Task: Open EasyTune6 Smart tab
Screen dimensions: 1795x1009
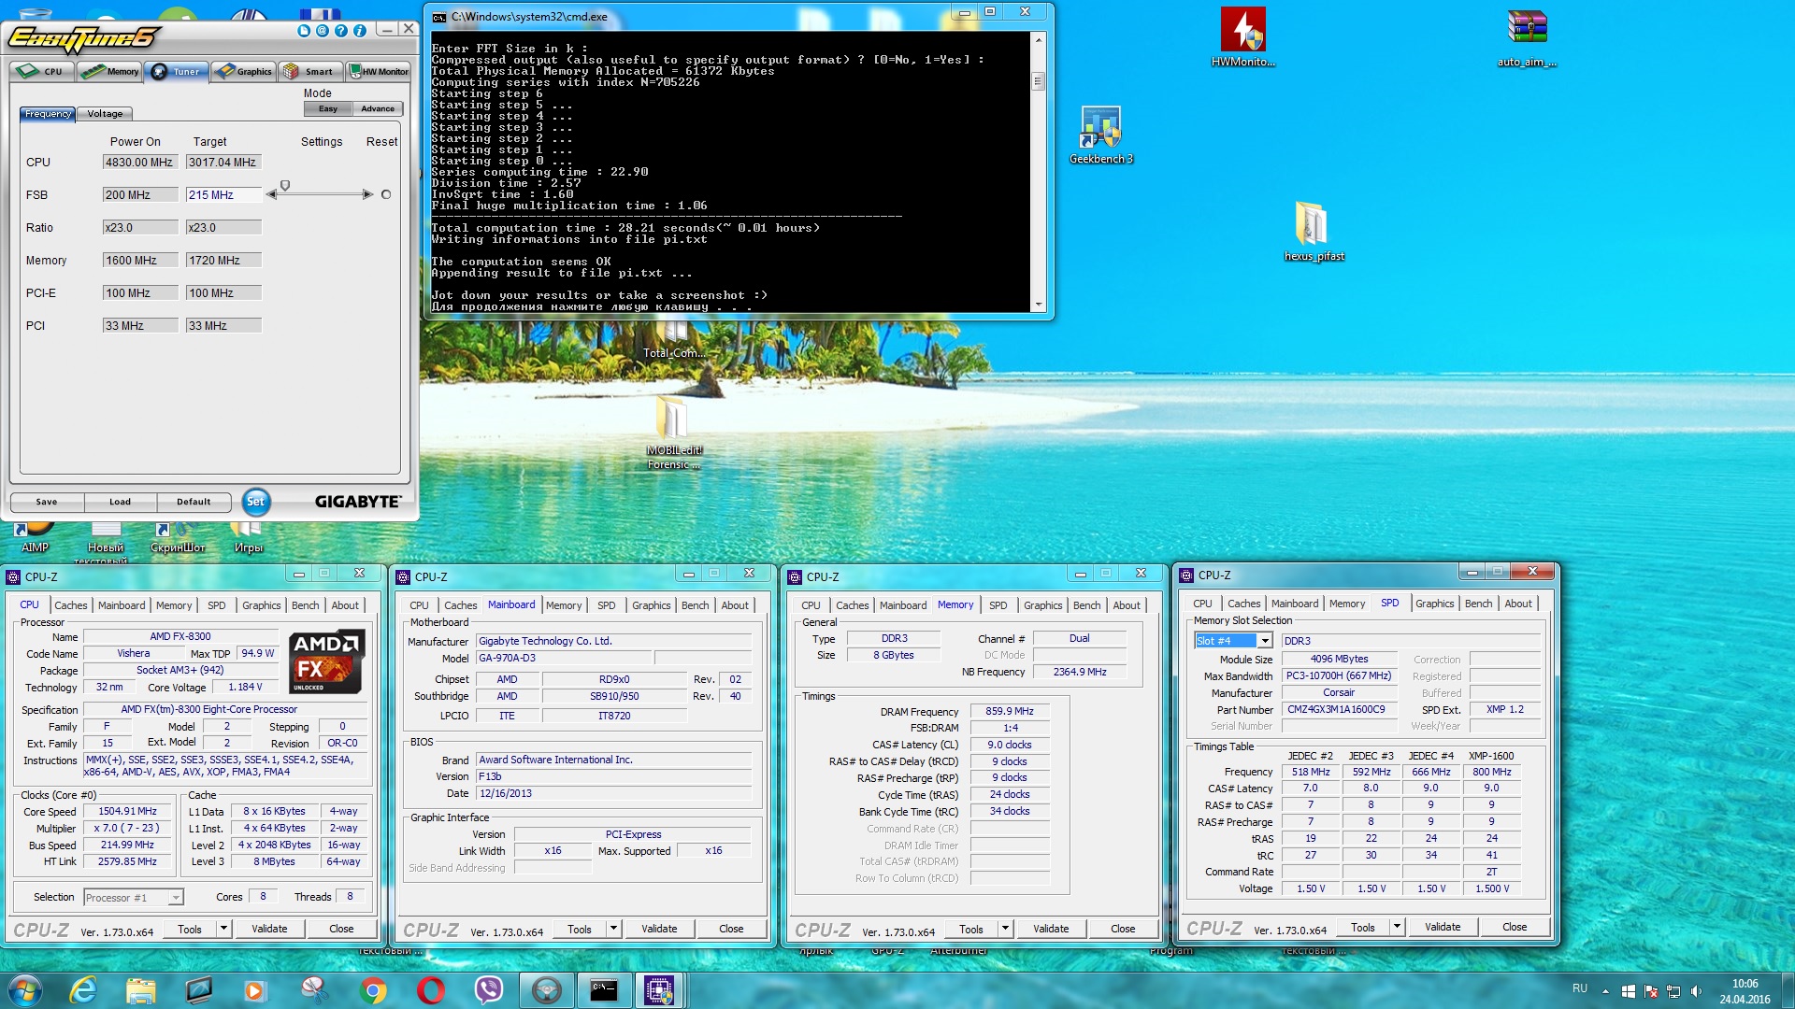Action: coord(310,71)
